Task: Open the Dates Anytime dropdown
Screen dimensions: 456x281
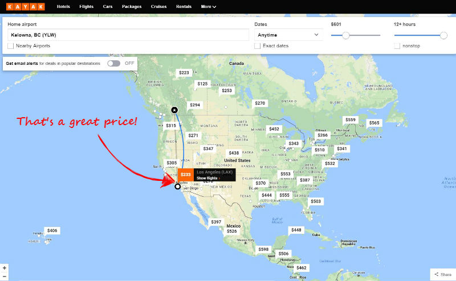Action: (x=288, y=35)
